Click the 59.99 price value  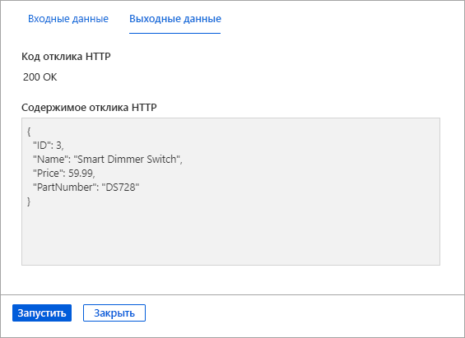[81, 173]
